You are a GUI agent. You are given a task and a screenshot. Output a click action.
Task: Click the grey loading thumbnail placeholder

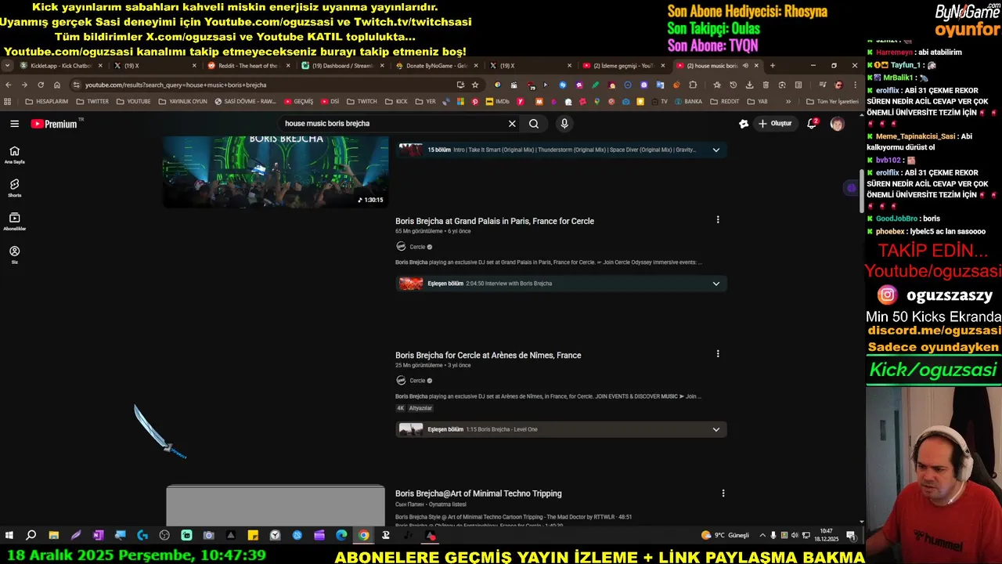[276, 505]
